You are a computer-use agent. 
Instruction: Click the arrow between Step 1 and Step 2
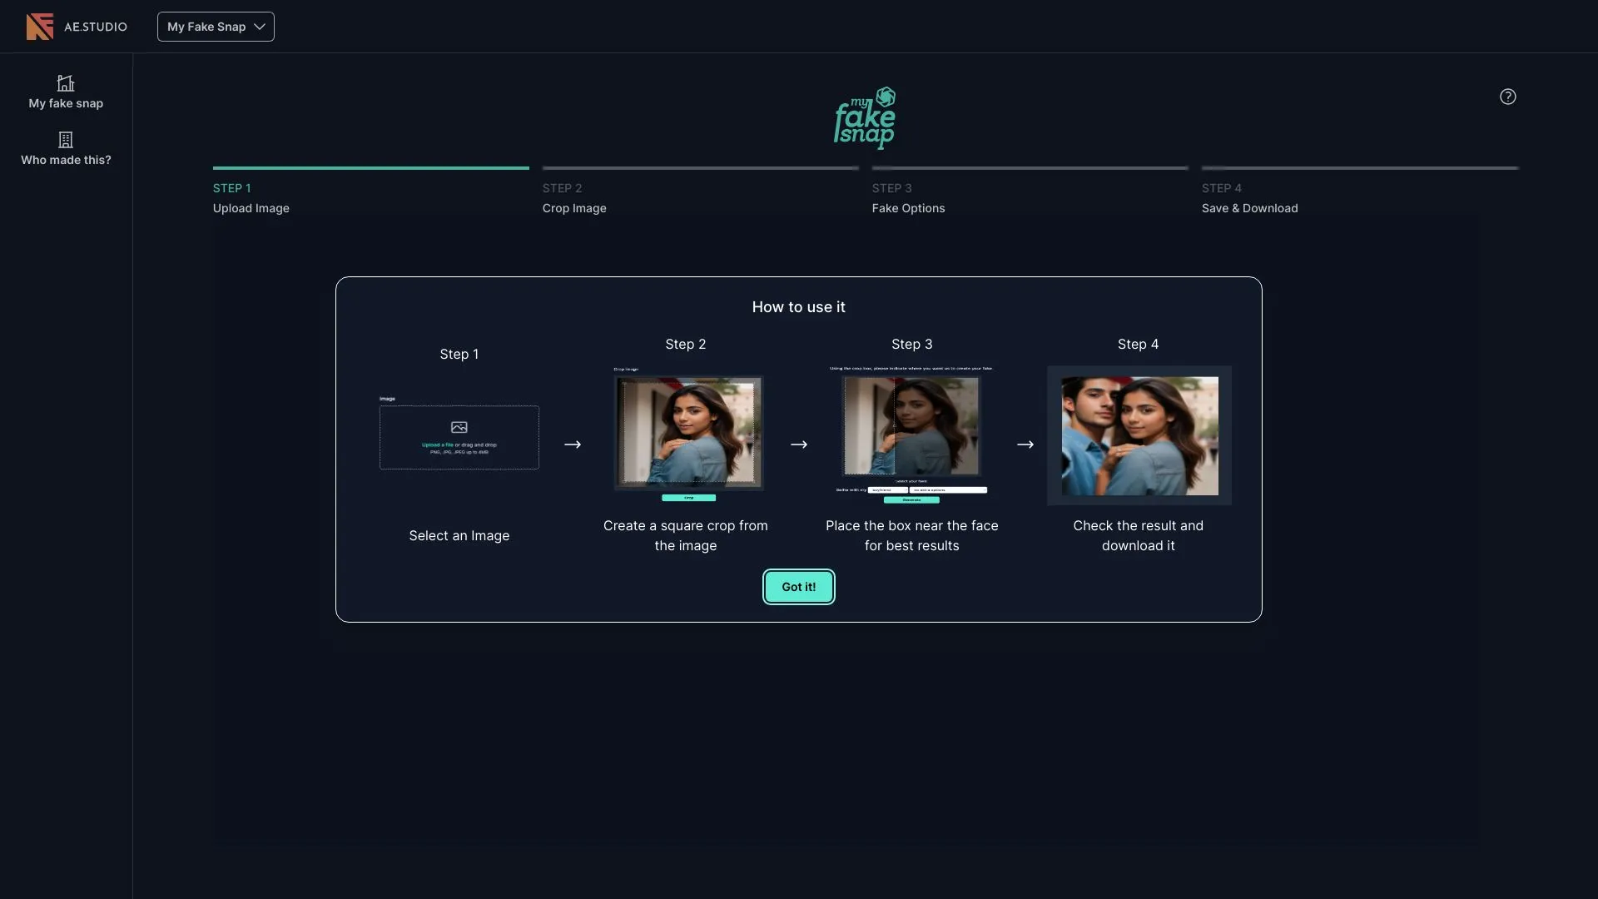pos(573,445)
